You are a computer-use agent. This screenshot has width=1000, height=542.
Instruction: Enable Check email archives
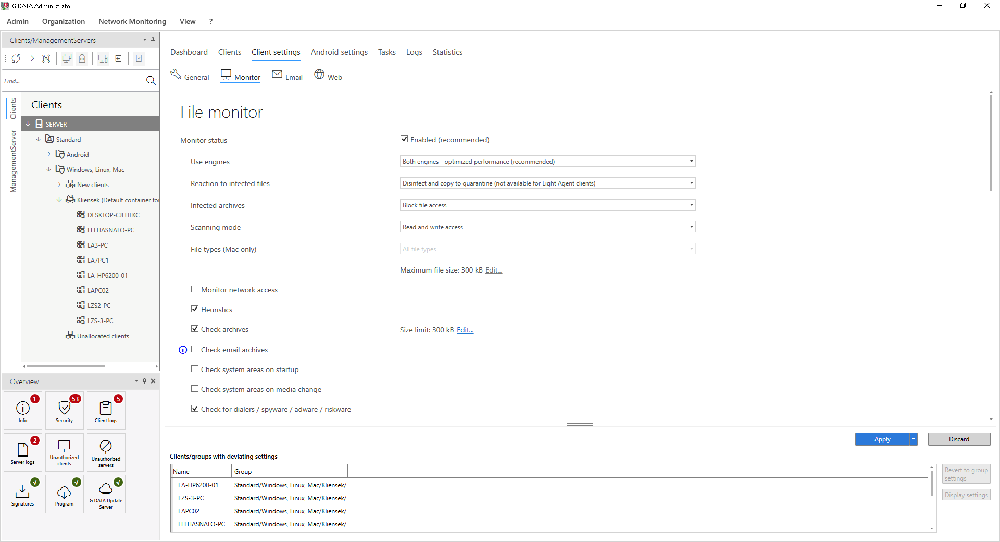[195, 349]
